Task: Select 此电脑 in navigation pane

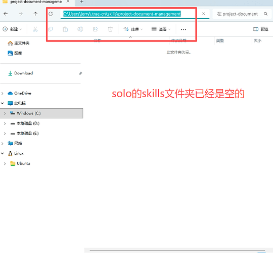Action: tap(17, 103)
